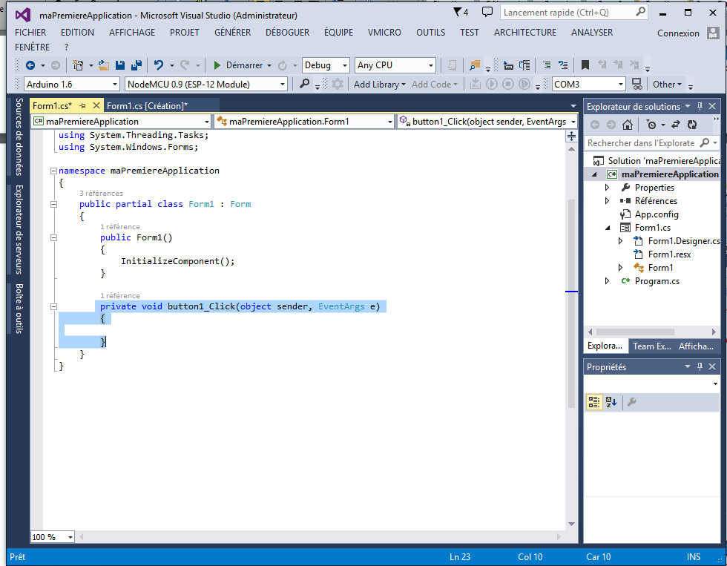727x566 pixels.
Task: Click the Open File folder icon
Action: tap(103, 65)
